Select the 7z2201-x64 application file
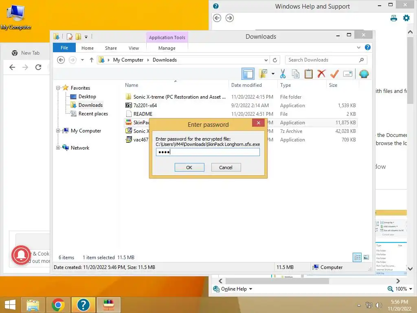The image size is (417, 313). tap(241, 106)
